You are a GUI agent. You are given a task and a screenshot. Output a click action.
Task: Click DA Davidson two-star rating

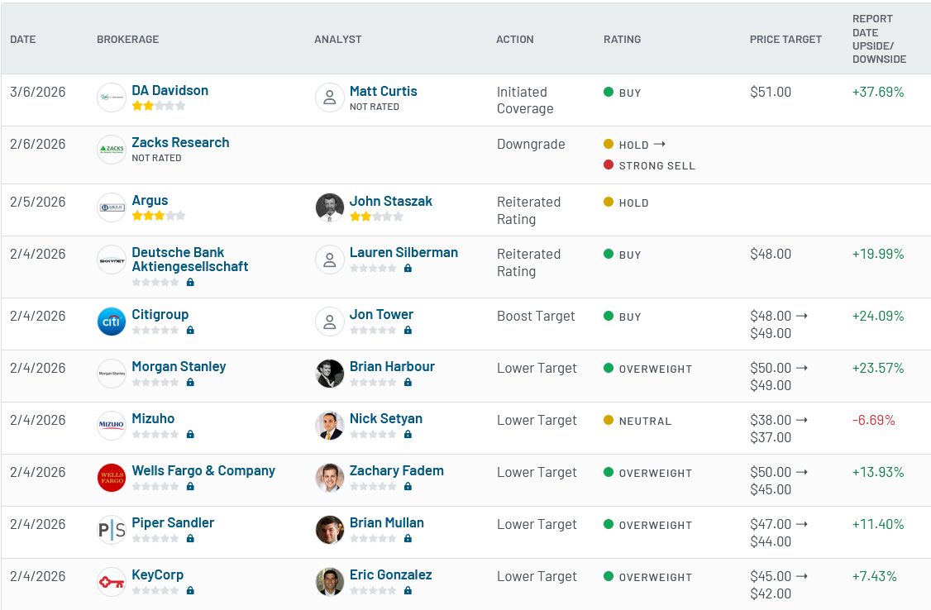[159, 106]
